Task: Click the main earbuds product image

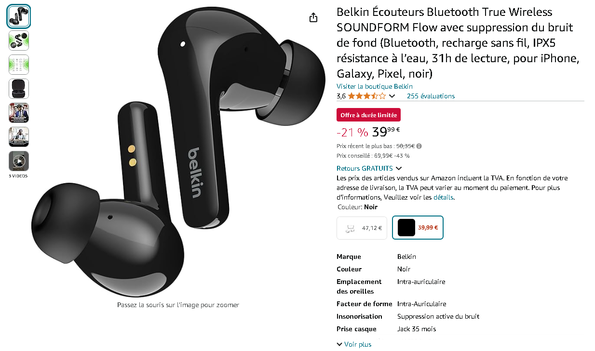Action: pyautogui.click(x=178, y=152)
